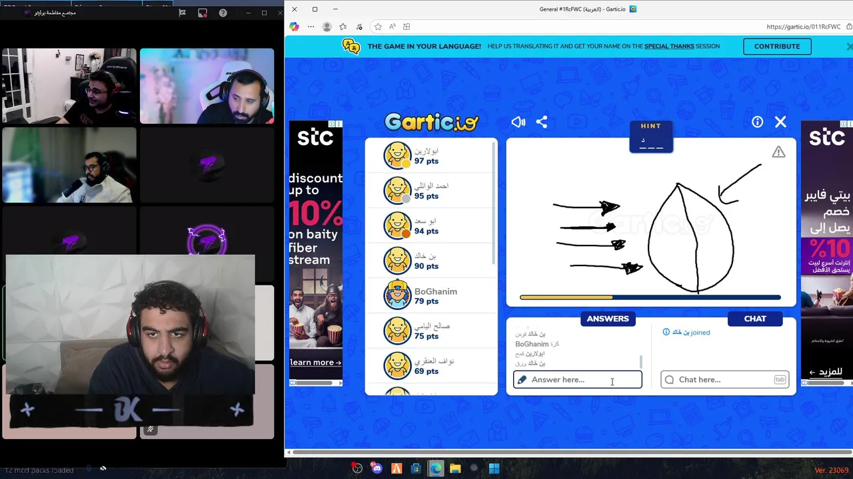Select the CHAT tab label

[x=755, y=319]
